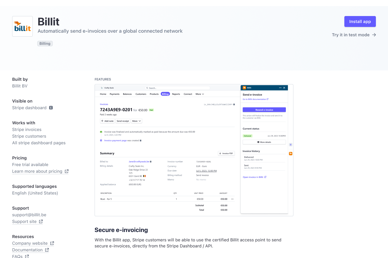
Task: Click external link icon beside Support site
Action: coord(41,221)
